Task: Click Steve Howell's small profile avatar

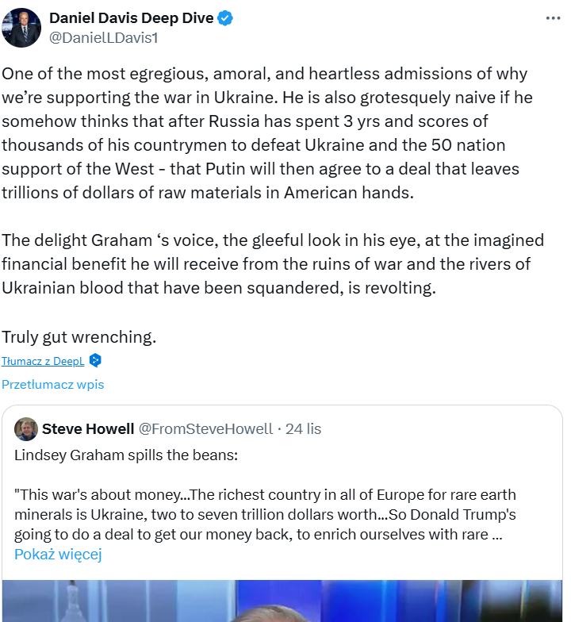Action: point(26,429)
